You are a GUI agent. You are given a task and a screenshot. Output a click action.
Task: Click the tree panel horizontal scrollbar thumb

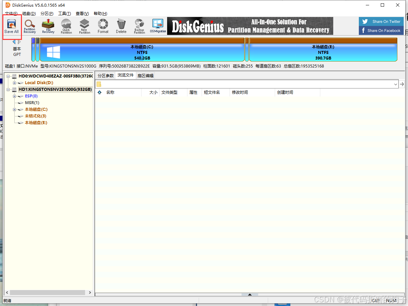click(47, 293)
